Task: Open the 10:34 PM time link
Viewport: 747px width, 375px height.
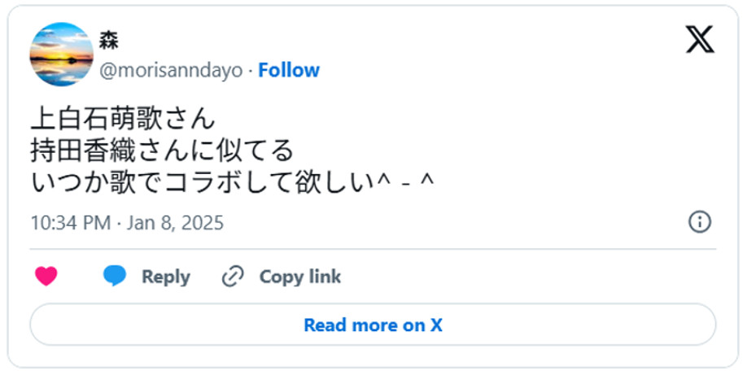Action: 69,223
